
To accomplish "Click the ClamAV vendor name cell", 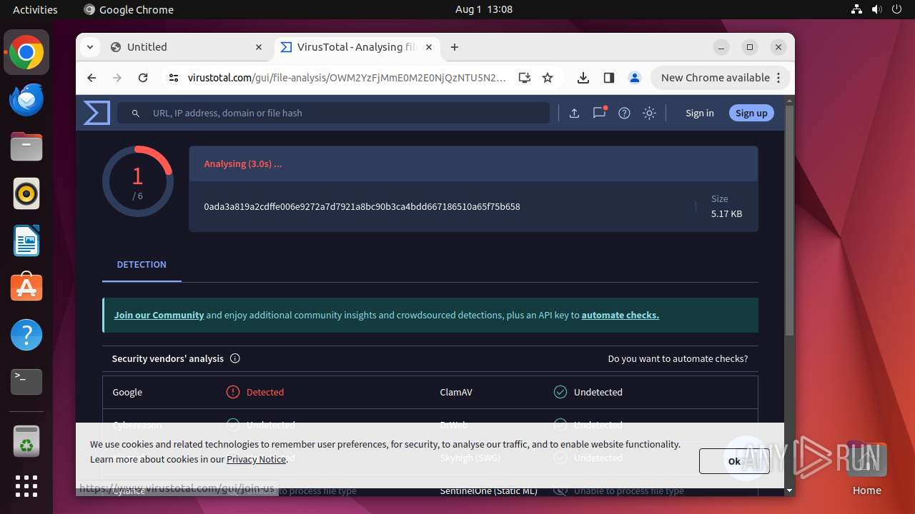I will click(x=456, y=392).
